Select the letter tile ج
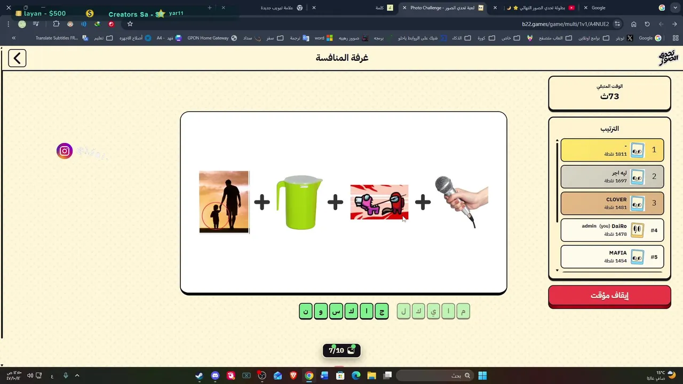The image size is (683, 384). [382, 311]
